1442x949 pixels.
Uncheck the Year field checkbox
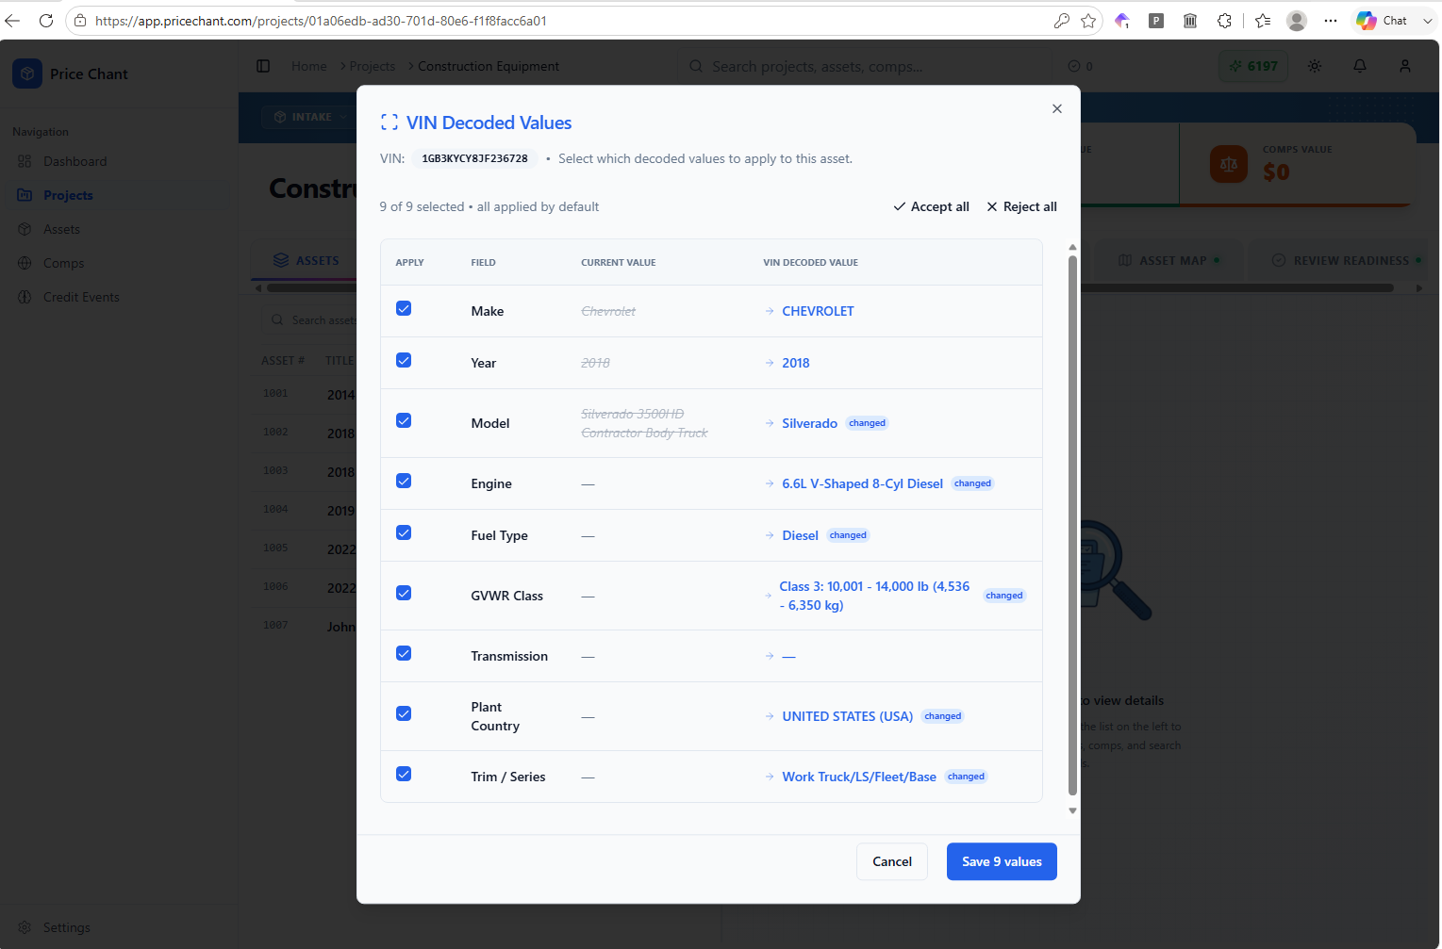pos(404,360)
